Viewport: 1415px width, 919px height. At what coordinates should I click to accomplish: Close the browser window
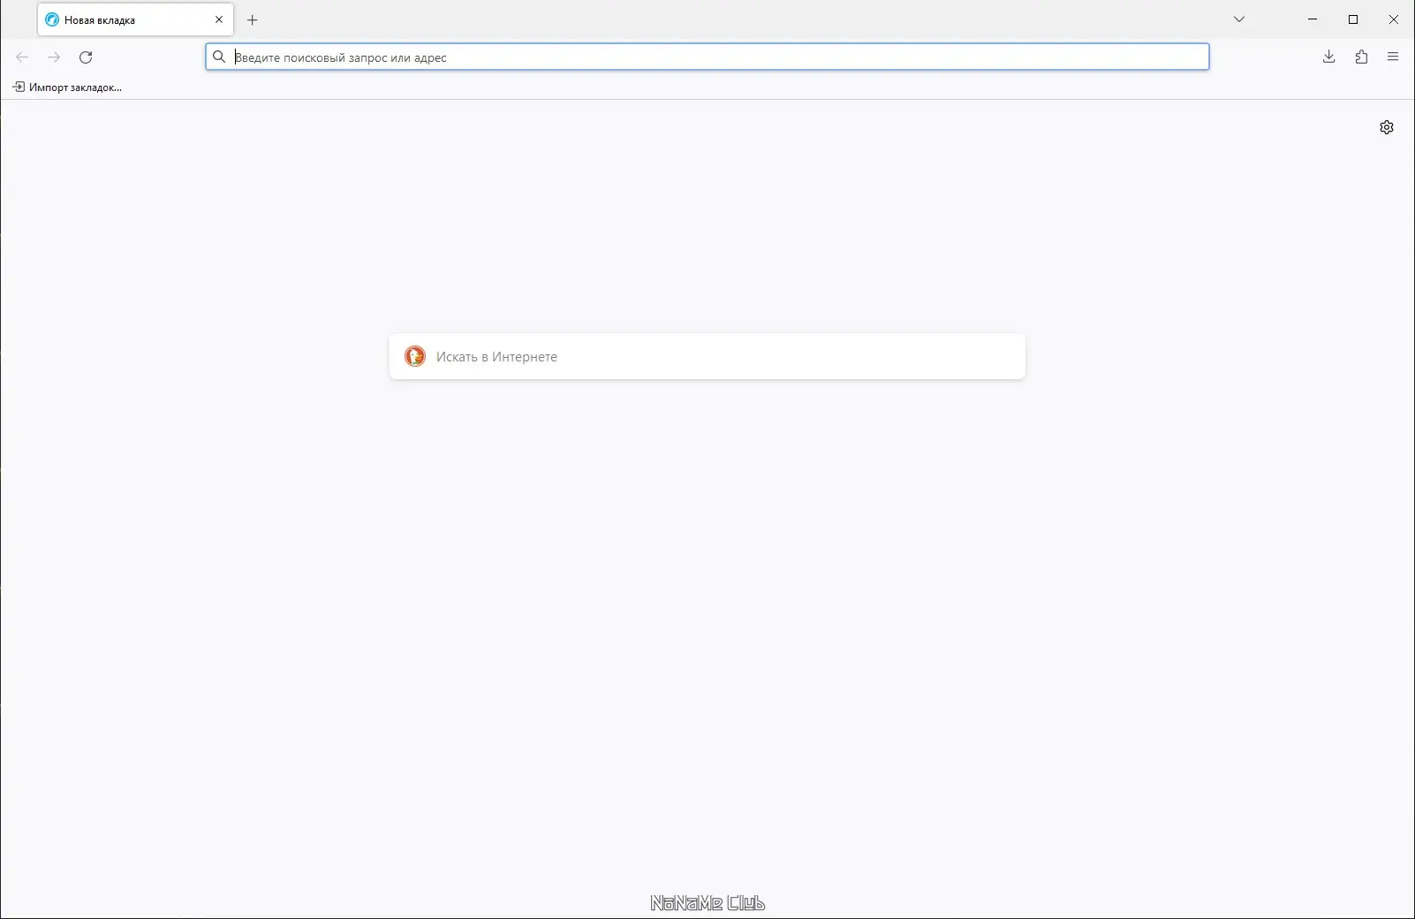(x=1394, y=19)
